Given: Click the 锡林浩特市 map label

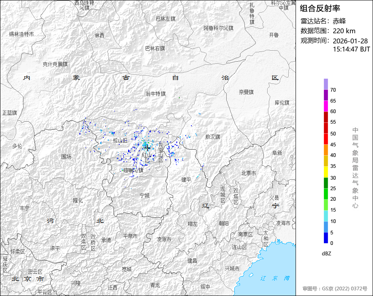Looking at the screenshot, I should pyautogui.click(x=21, y=34).
